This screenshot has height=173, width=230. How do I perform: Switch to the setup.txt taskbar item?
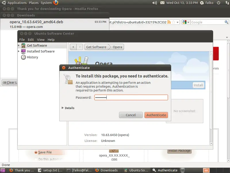coord(50,170)
